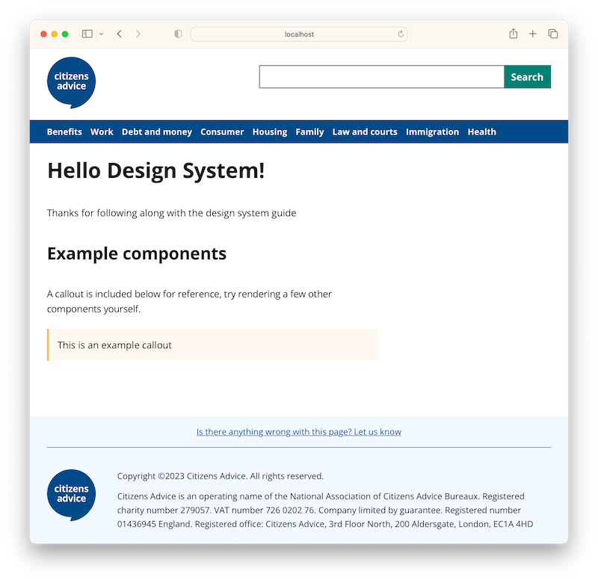Open the Share menu in Safari

[x=513, y=34]
